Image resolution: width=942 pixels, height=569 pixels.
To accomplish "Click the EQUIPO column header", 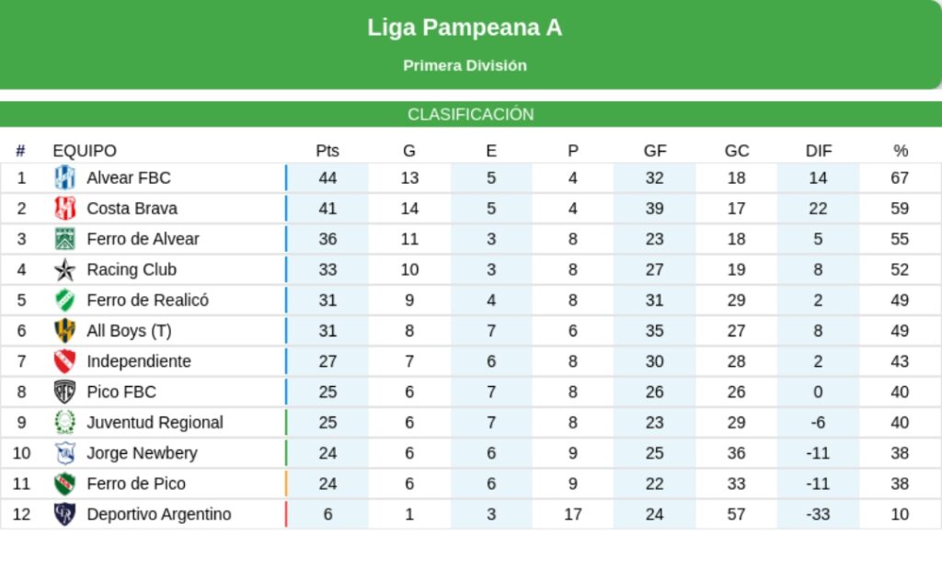I will [x=85, y=151].
